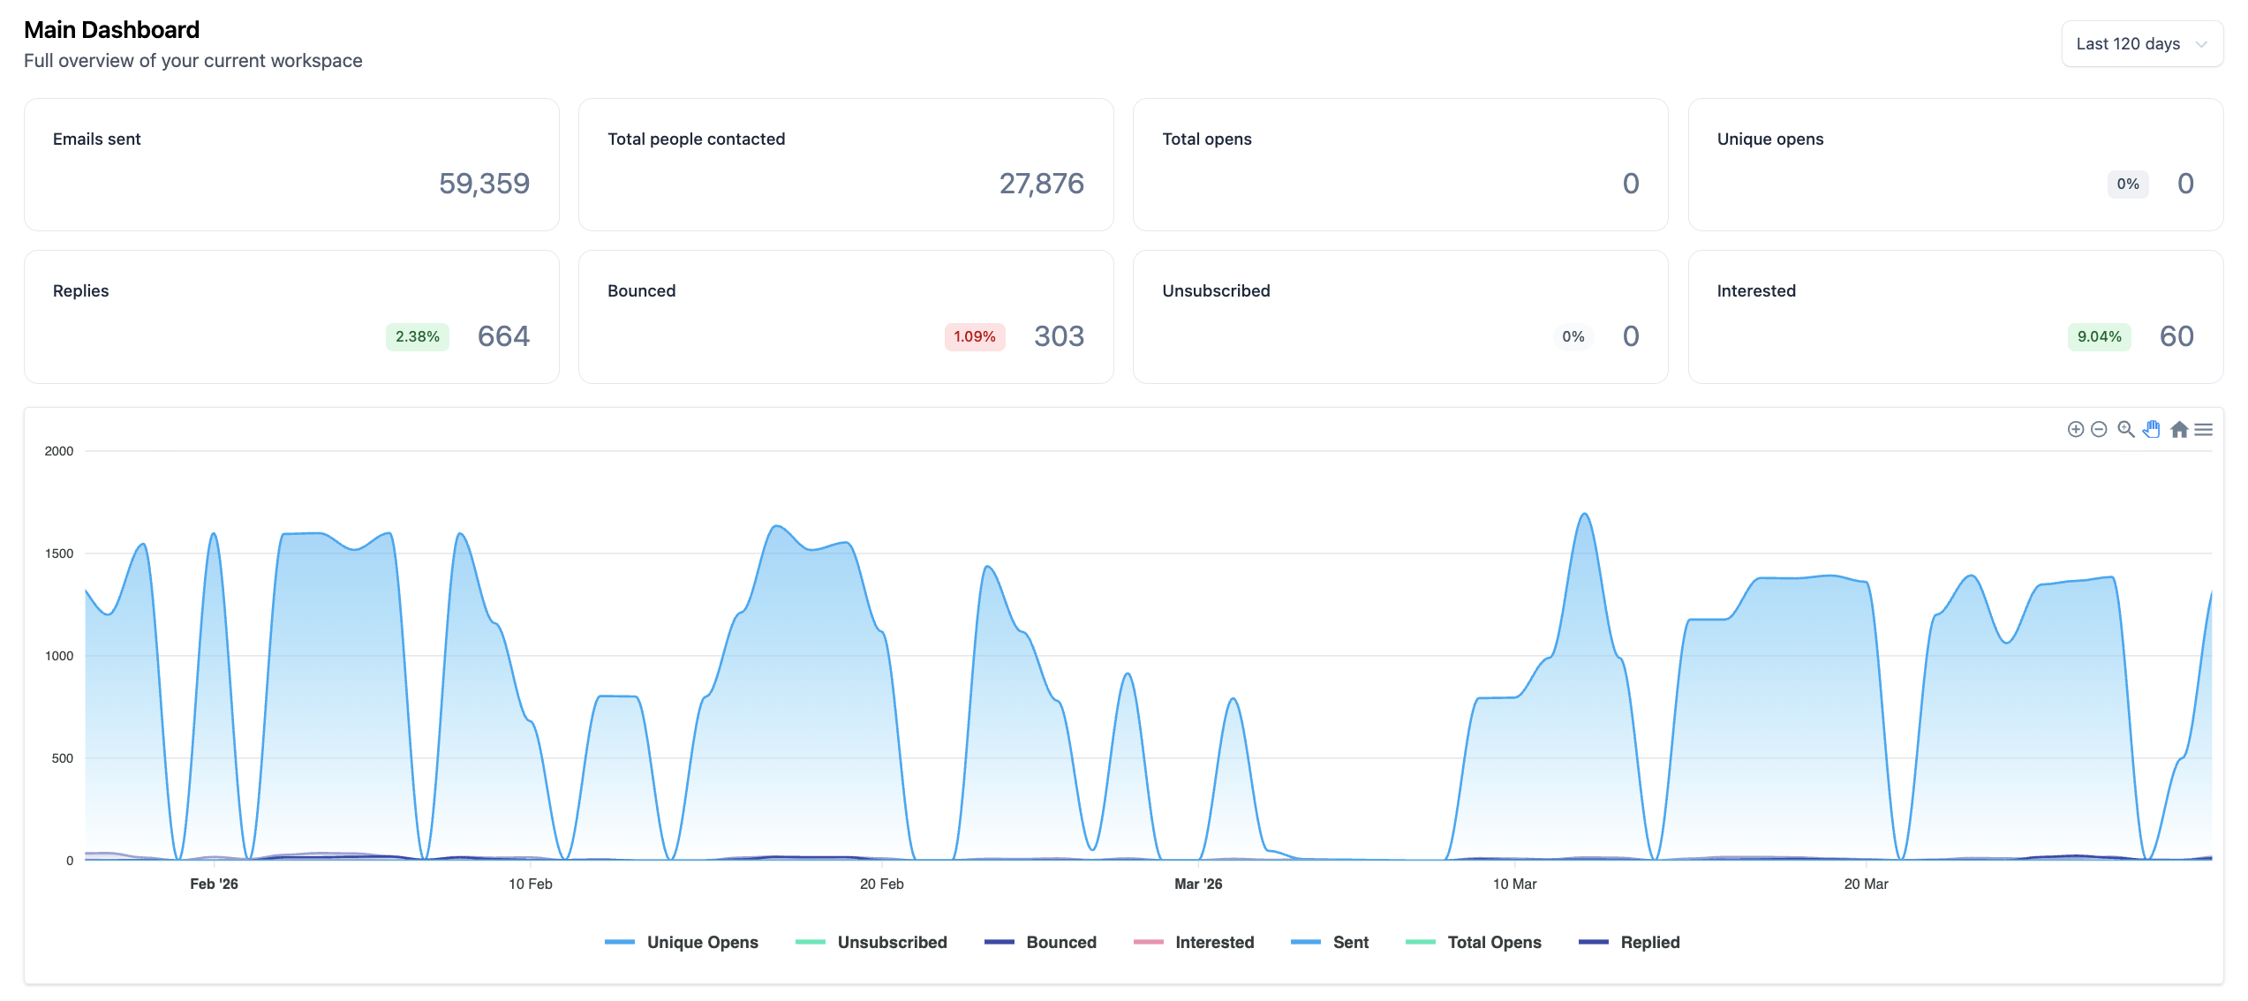Click the Bounced count 303
The height and width of the screenshot is (1001, 2248).
point(1059,336)
